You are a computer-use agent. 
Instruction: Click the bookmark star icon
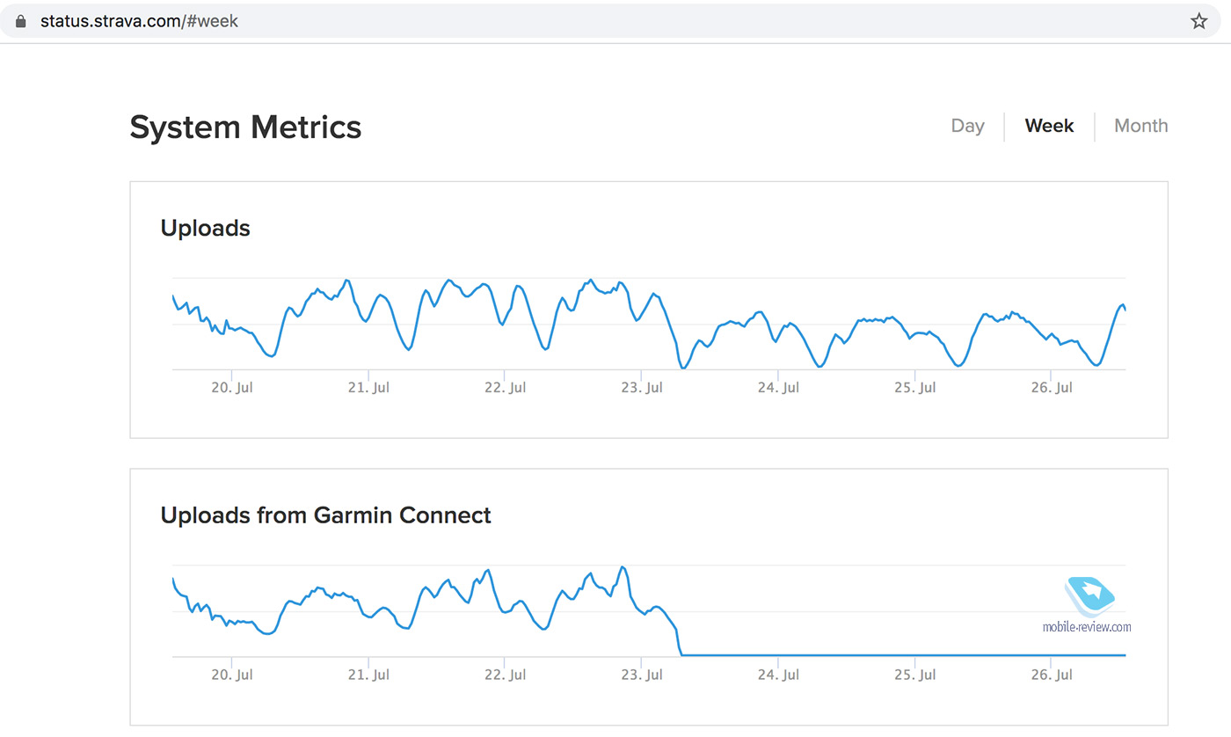click(x=1198, y=21)
